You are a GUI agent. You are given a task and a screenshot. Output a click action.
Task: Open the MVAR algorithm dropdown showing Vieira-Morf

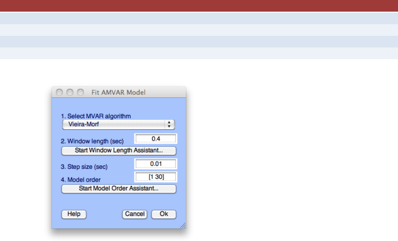click(119, 125)
